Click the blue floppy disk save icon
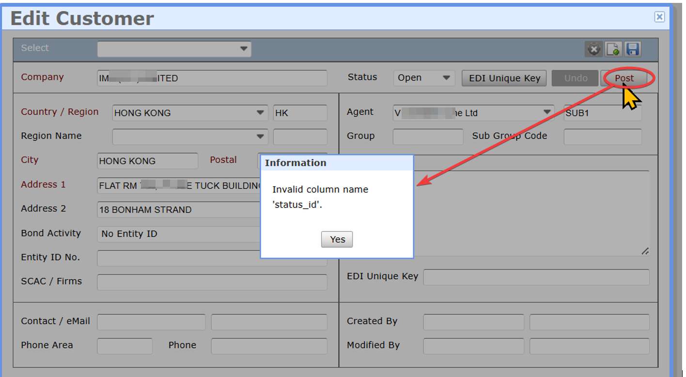 click(x=633, y=49)
